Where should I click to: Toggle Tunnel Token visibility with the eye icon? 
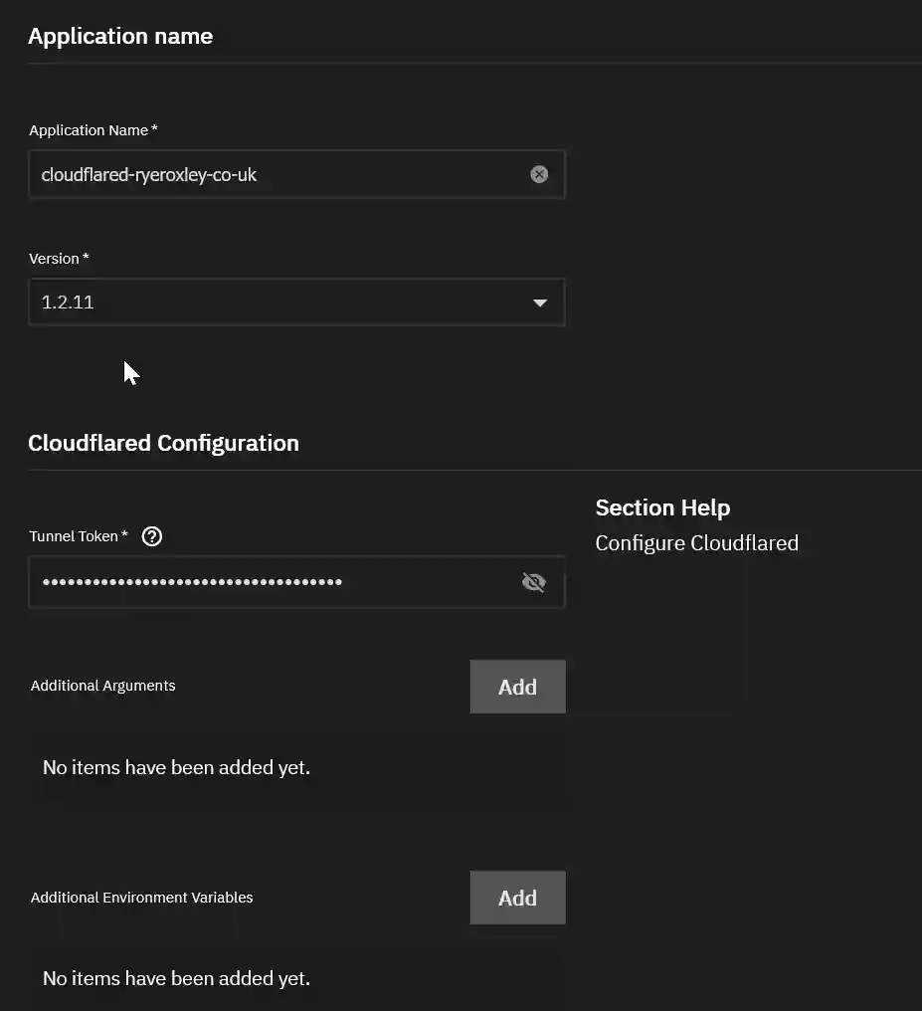pyautogui.click(x=534, y=582)
